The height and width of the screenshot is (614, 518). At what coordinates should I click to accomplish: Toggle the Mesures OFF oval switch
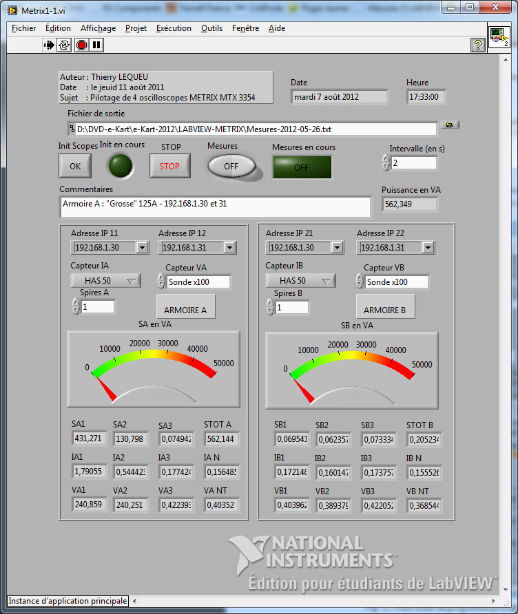231,167
